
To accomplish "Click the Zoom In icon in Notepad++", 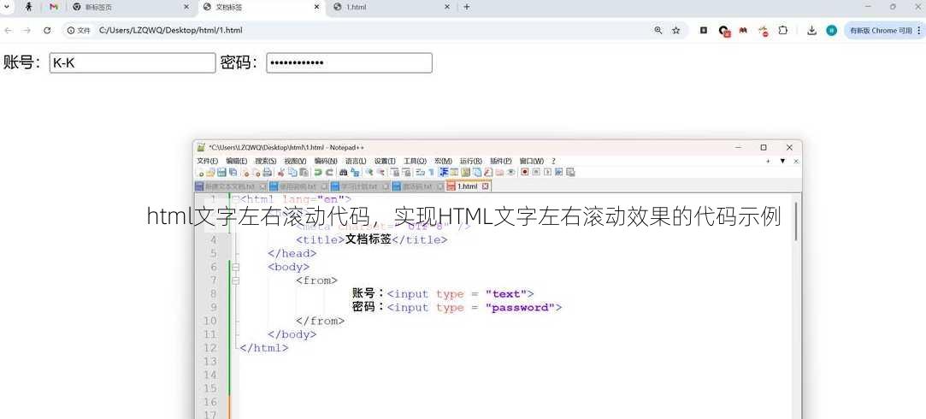I will [370, 172].
